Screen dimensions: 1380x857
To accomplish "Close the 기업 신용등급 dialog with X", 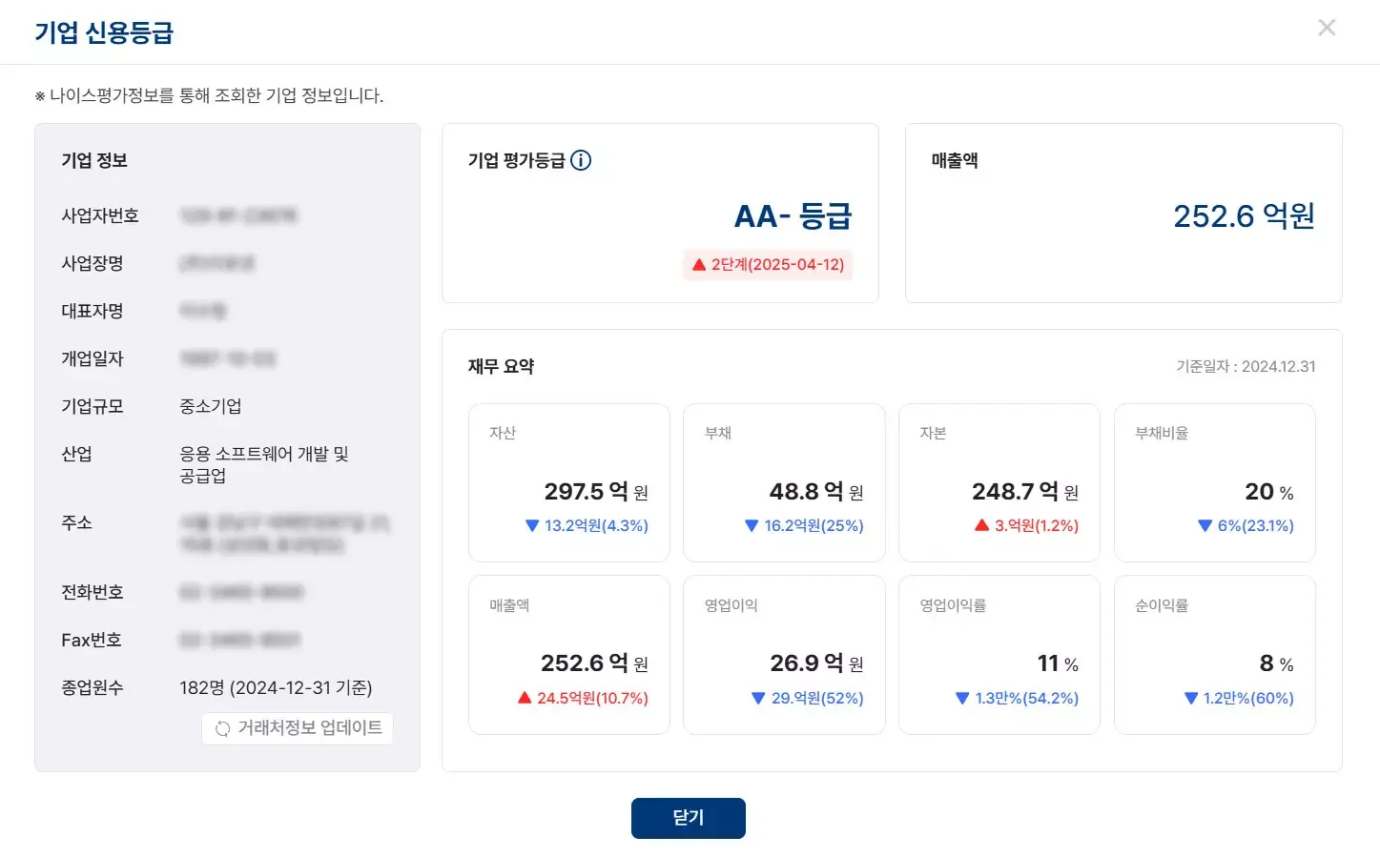I will point(1327,27).
